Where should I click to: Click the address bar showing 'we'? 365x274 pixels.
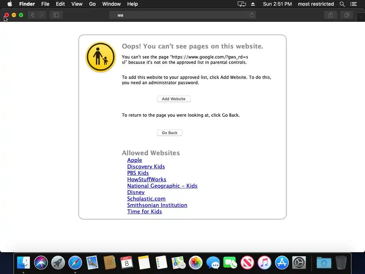pos(182,15)
